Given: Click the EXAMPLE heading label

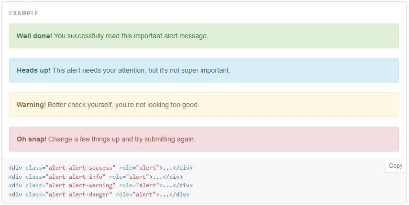Looking at the screenshot, I should pyautogui.click(x=23, y=13).
